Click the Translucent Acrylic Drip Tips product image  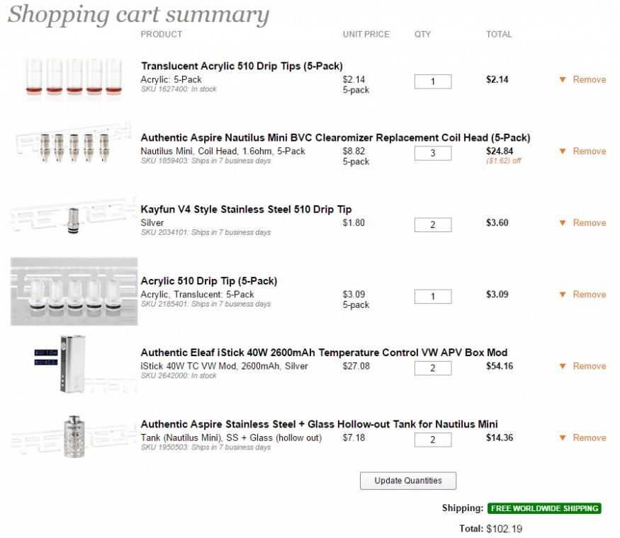[74, 77]
